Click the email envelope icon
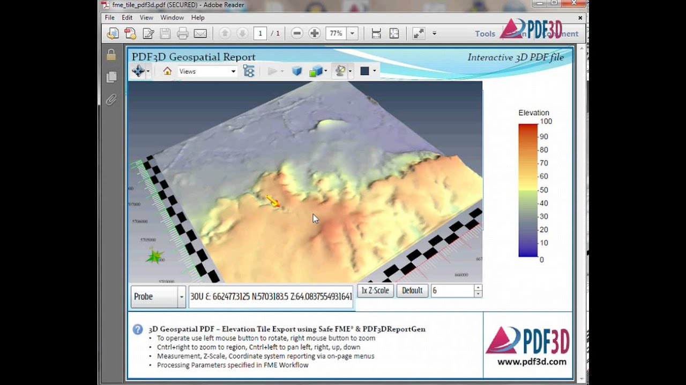The width and height of the screenshot is (686, 385). [x=200, y=34]
